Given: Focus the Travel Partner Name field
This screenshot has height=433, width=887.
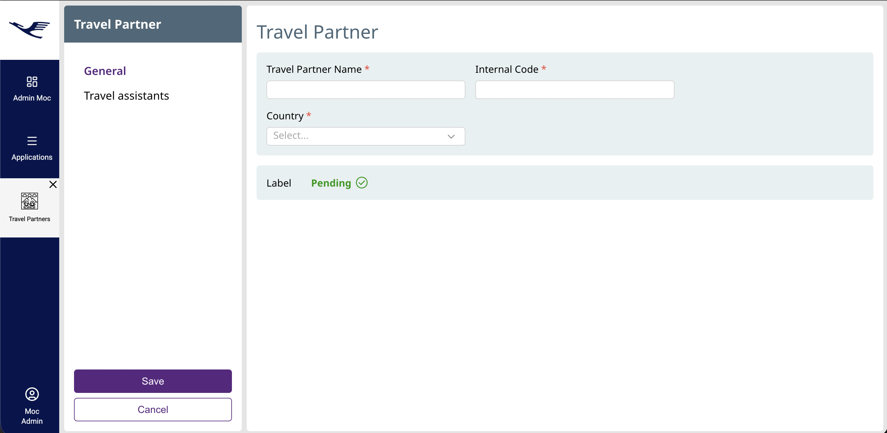Looking at the screenshot, I should click(x=366, y=90).
